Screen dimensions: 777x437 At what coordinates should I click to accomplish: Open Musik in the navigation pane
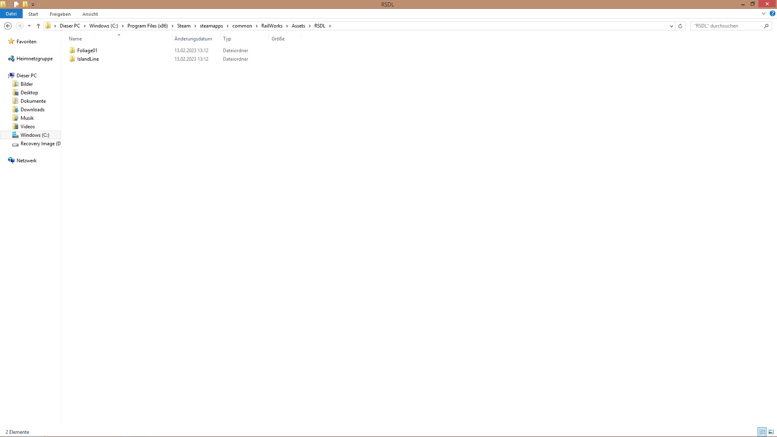[x=27, y=118]
